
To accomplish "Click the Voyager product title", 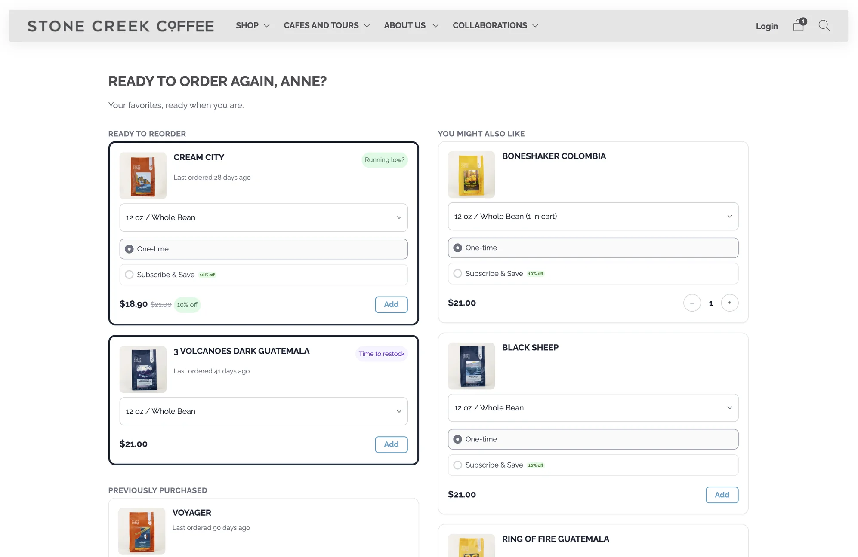I will 191,513.
